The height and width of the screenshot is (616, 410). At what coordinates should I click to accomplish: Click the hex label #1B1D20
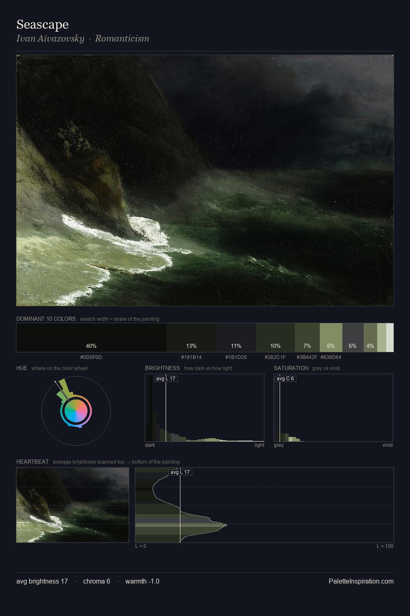coord(236,357)
